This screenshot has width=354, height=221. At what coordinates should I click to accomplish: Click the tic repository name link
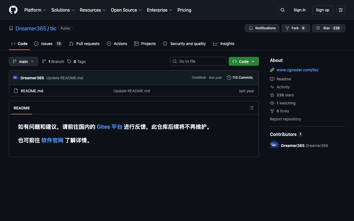[x=53, y=28]
